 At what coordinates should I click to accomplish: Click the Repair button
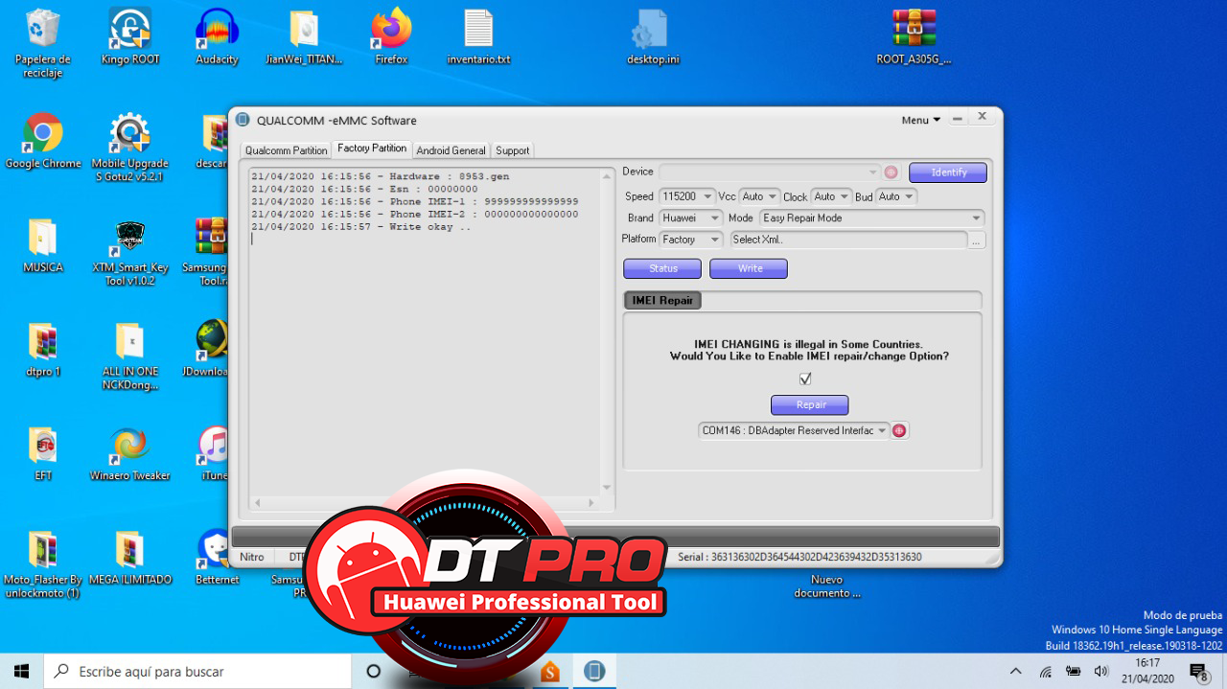pyautogui.click(x=810, y=404)
